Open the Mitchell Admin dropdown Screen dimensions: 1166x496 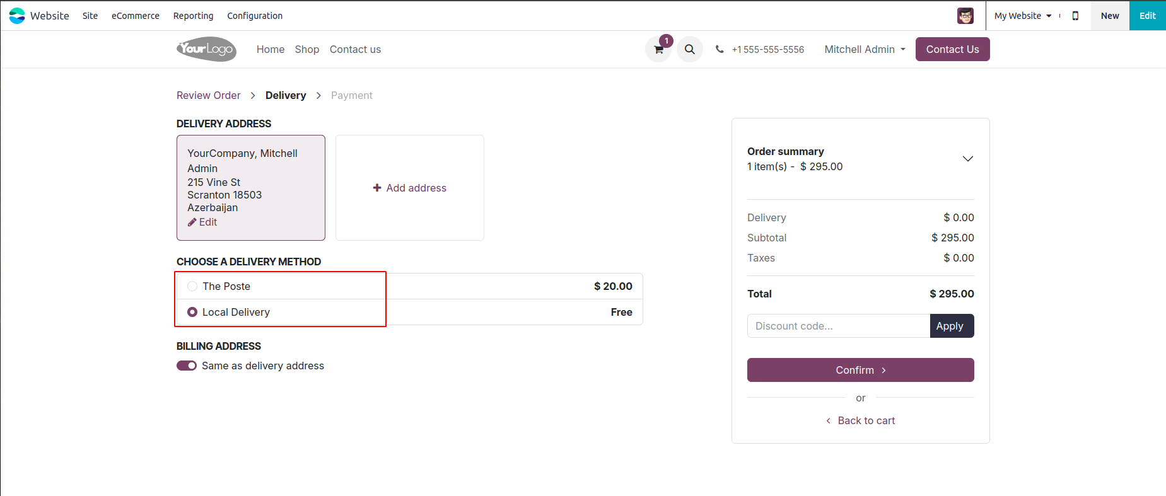click(865, 49)
